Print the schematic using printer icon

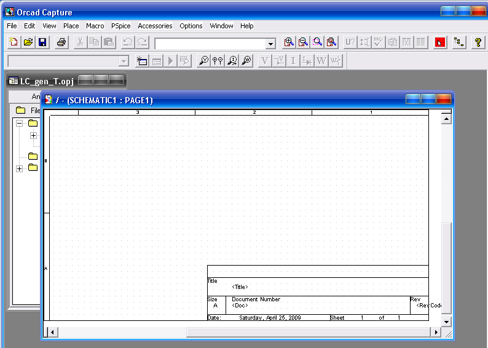point(61,42)
